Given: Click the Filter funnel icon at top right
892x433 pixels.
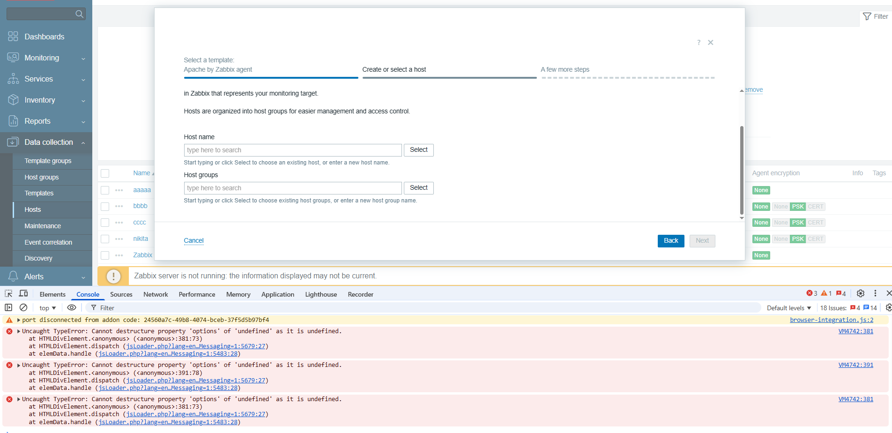Looking at the screenshot, I should coord(867,16).
